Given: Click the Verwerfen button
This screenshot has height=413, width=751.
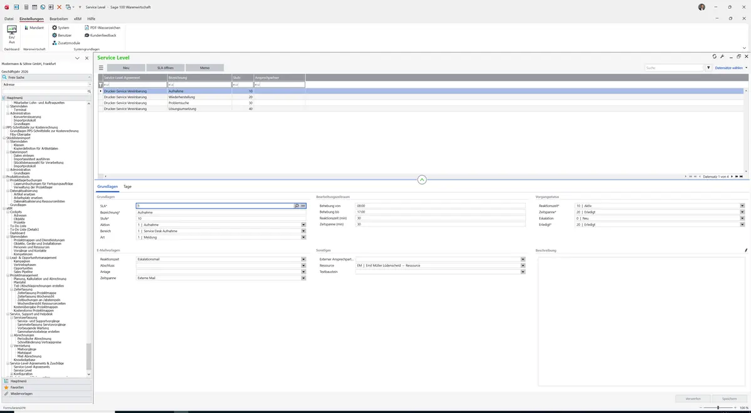Looking at the screenshot, I should [x=693, y=398].
